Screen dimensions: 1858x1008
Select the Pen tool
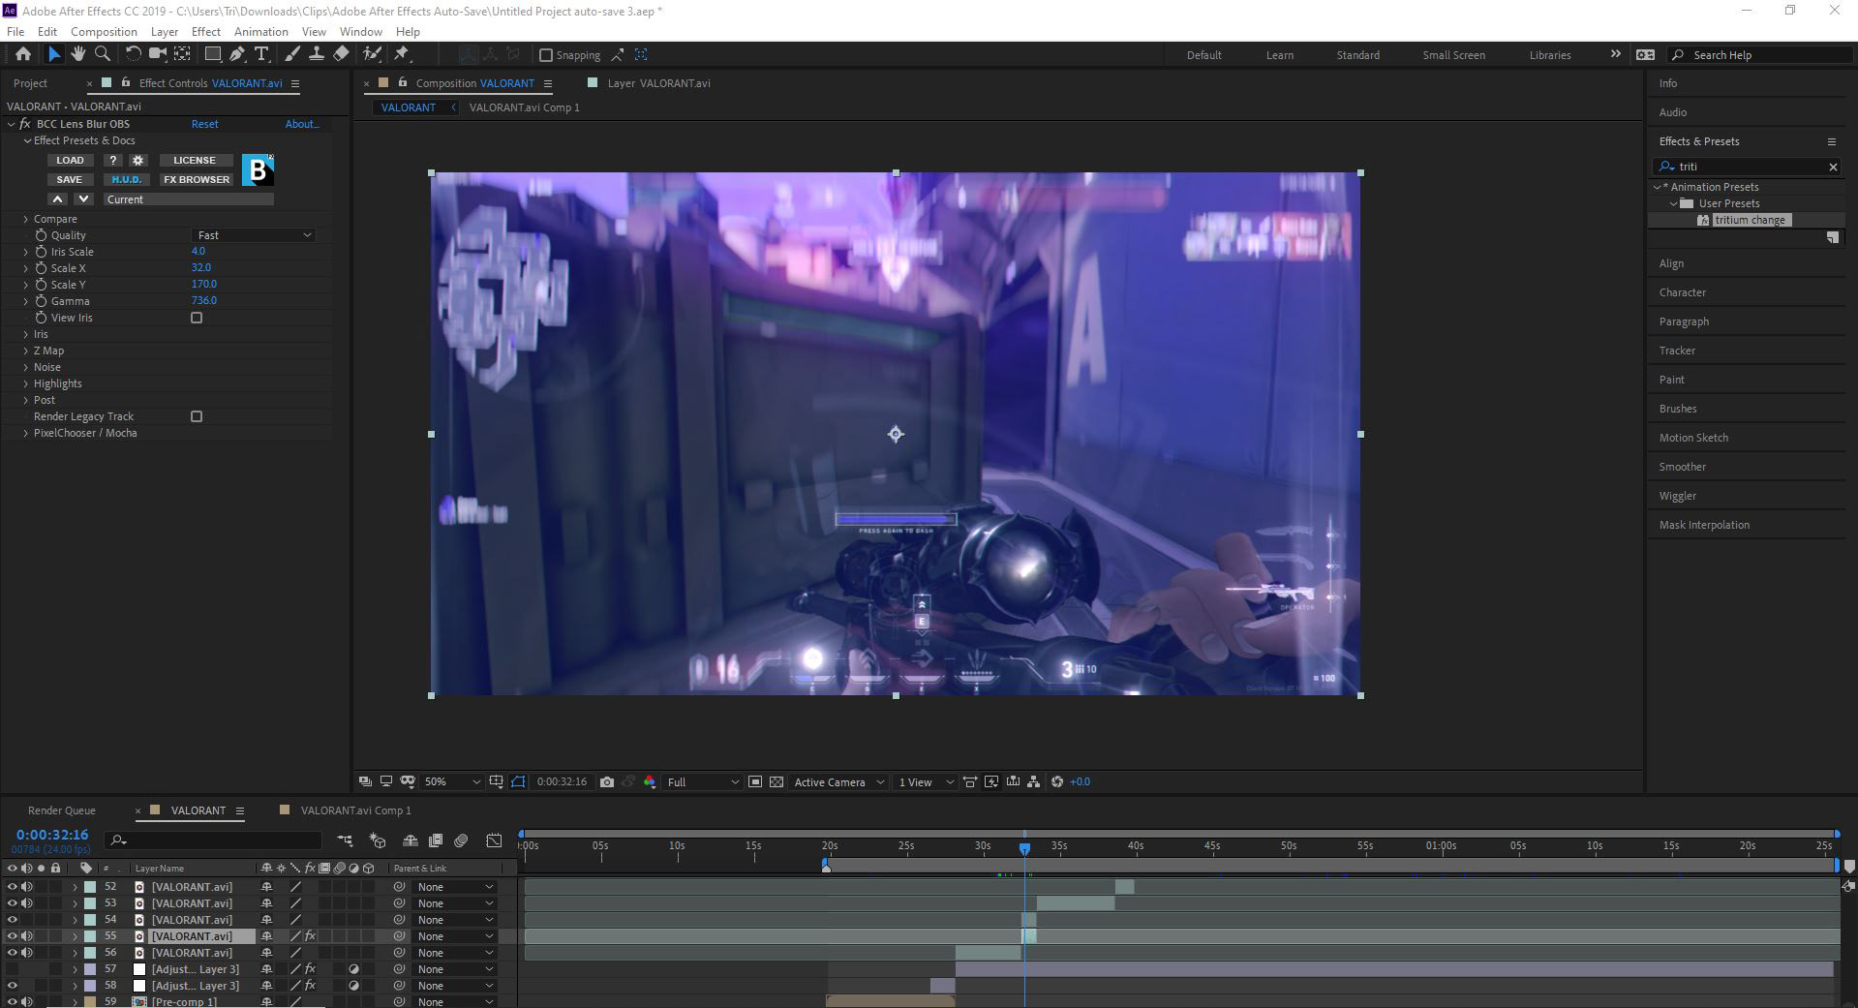coord(237,54)
